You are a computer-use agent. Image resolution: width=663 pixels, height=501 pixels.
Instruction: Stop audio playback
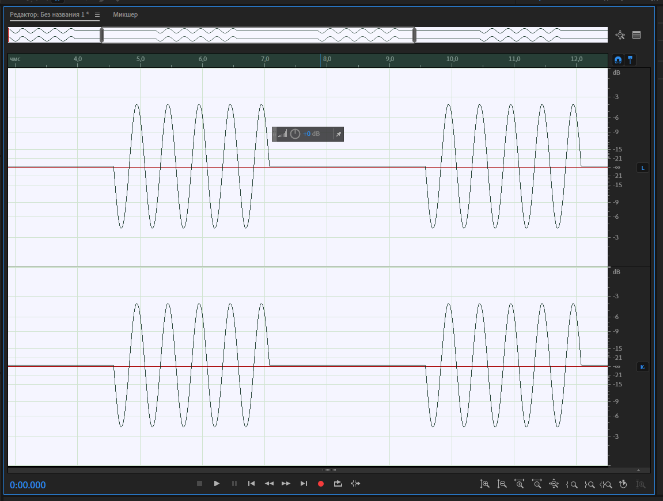coord(199,483)
